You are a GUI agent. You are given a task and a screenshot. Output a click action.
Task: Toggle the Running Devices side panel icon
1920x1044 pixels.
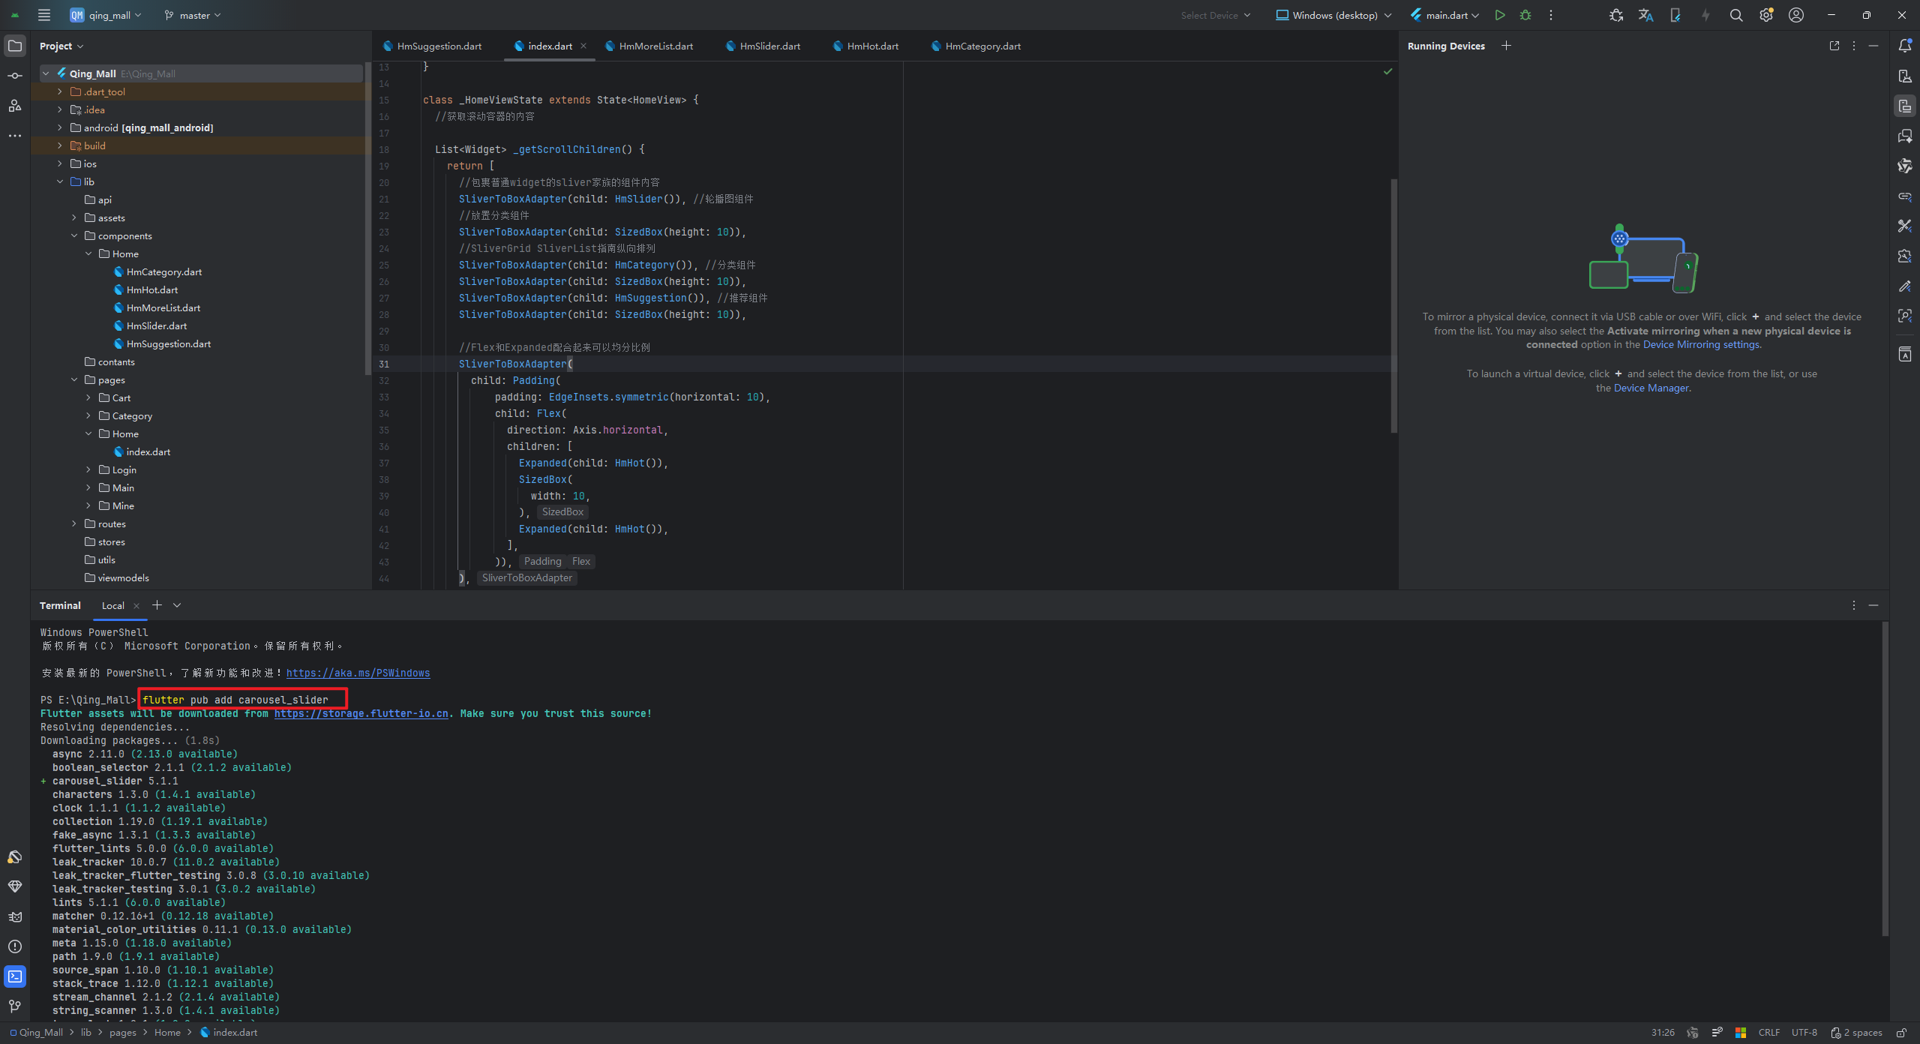pos(1904,106)
